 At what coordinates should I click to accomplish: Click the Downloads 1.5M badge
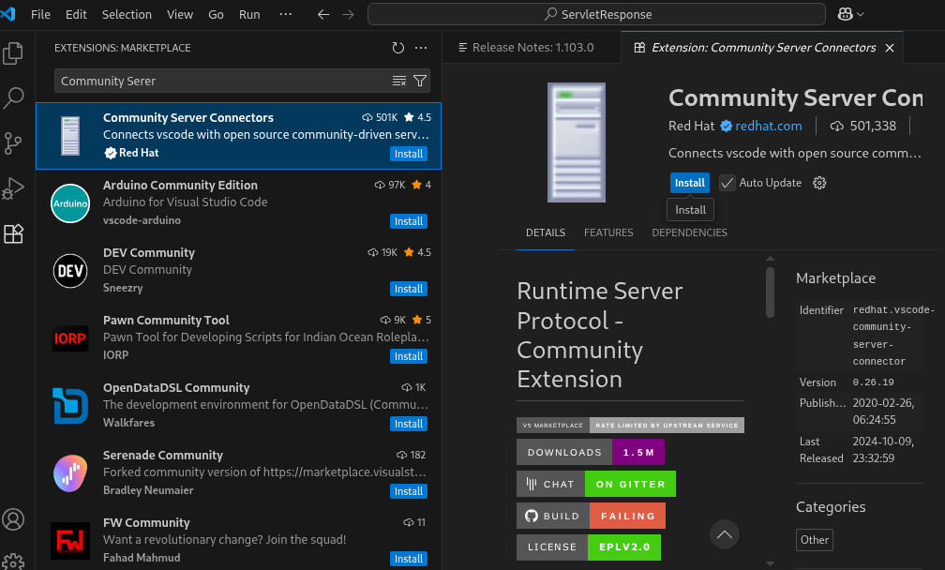(x=590, y=452)
